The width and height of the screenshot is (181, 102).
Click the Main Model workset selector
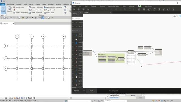pyautogui.click(x=115, y=101)
